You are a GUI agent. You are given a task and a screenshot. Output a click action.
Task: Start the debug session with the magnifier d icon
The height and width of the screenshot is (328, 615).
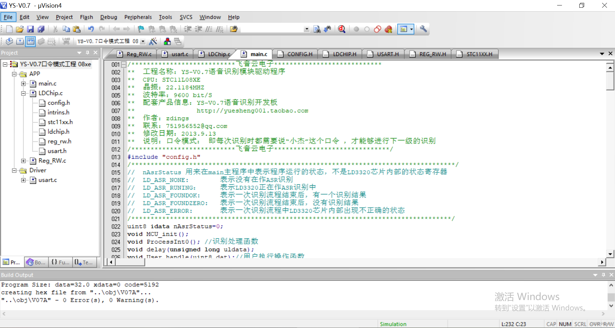coord(342,29)
